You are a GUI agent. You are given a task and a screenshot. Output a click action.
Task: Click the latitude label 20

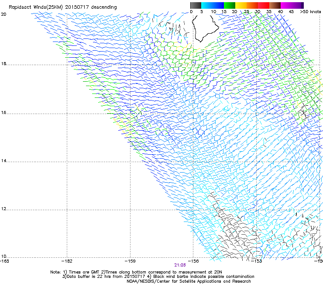pyautogui.click(x=3, y=14)
